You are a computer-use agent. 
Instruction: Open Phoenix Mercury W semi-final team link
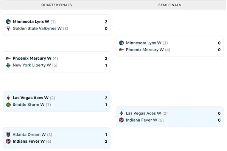[x=145, y=49]
